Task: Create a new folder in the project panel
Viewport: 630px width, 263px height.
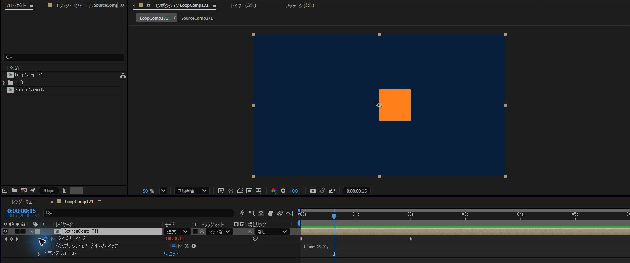Action: [14, 190]
